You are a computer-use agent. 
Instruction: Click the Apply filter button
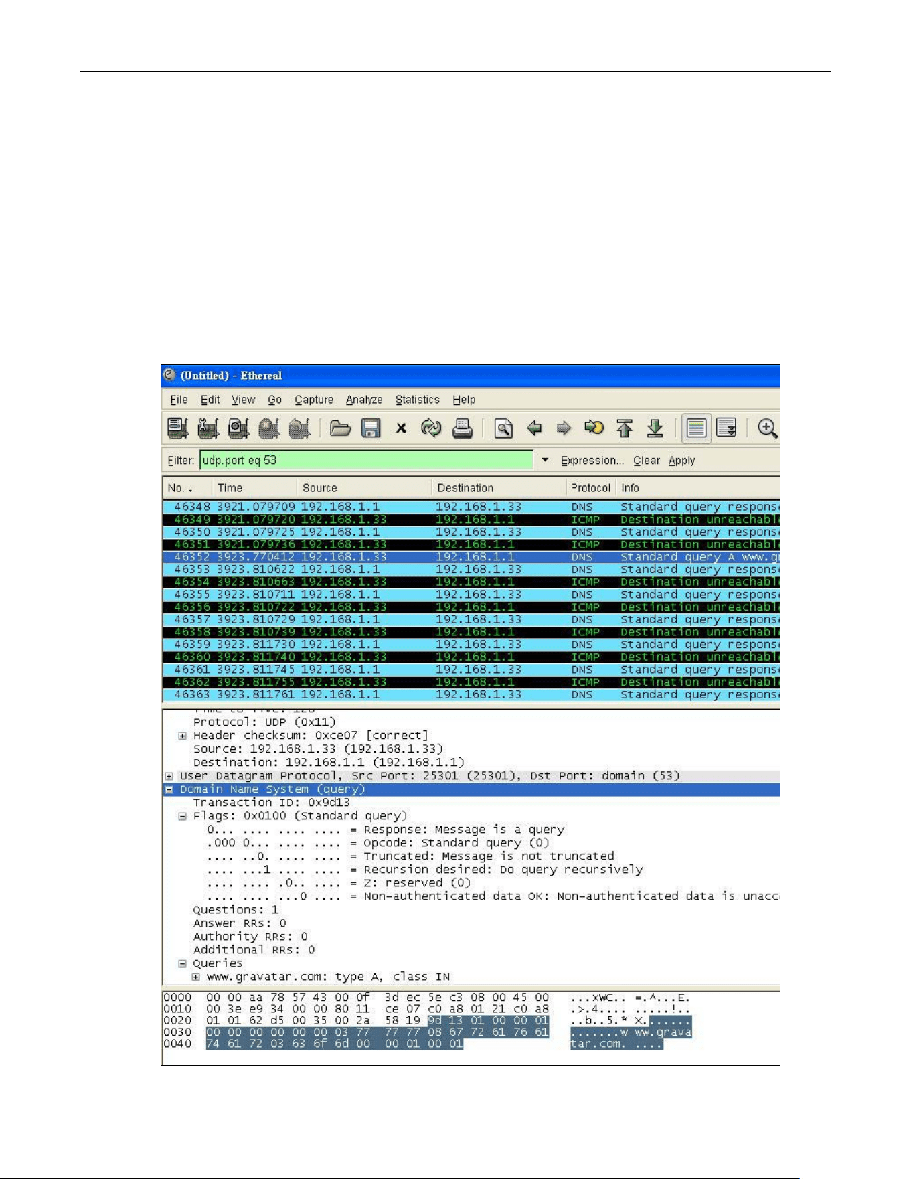681,461
